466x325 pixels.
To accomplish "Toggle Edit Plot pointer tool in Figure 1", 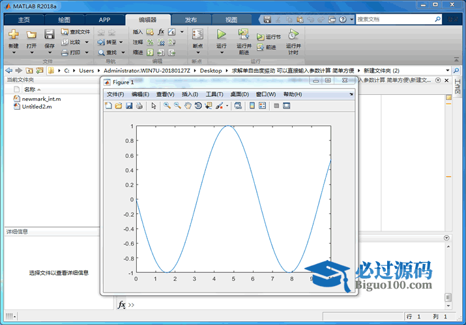I will tap(154, 106).
